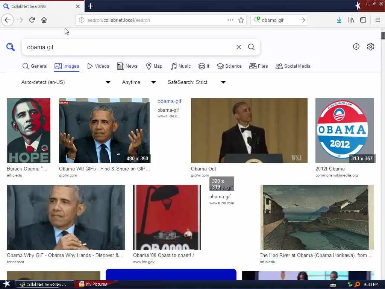
Task: Click the keyboard tray icon
Action: [333, 285]
